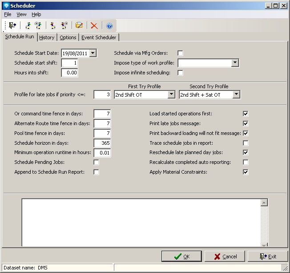Image resolution: width=290 pixels, height=273 pixels.
Task: Click the running-figure icon with clock, second in toolbar
Action: click(38, 26)
